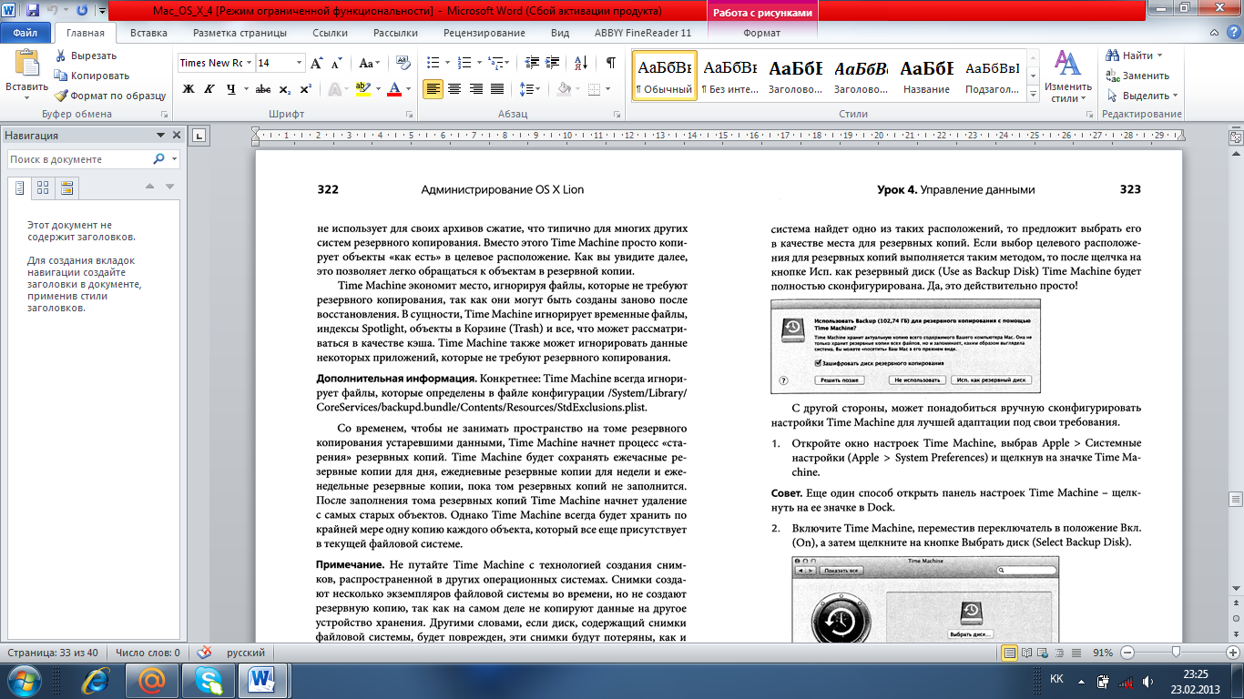Image resolution: width=1244 pixels, height=699 pixels.
Task: Open the pages thumbnail tab in Навигация
Action: [x=43, y=187]
